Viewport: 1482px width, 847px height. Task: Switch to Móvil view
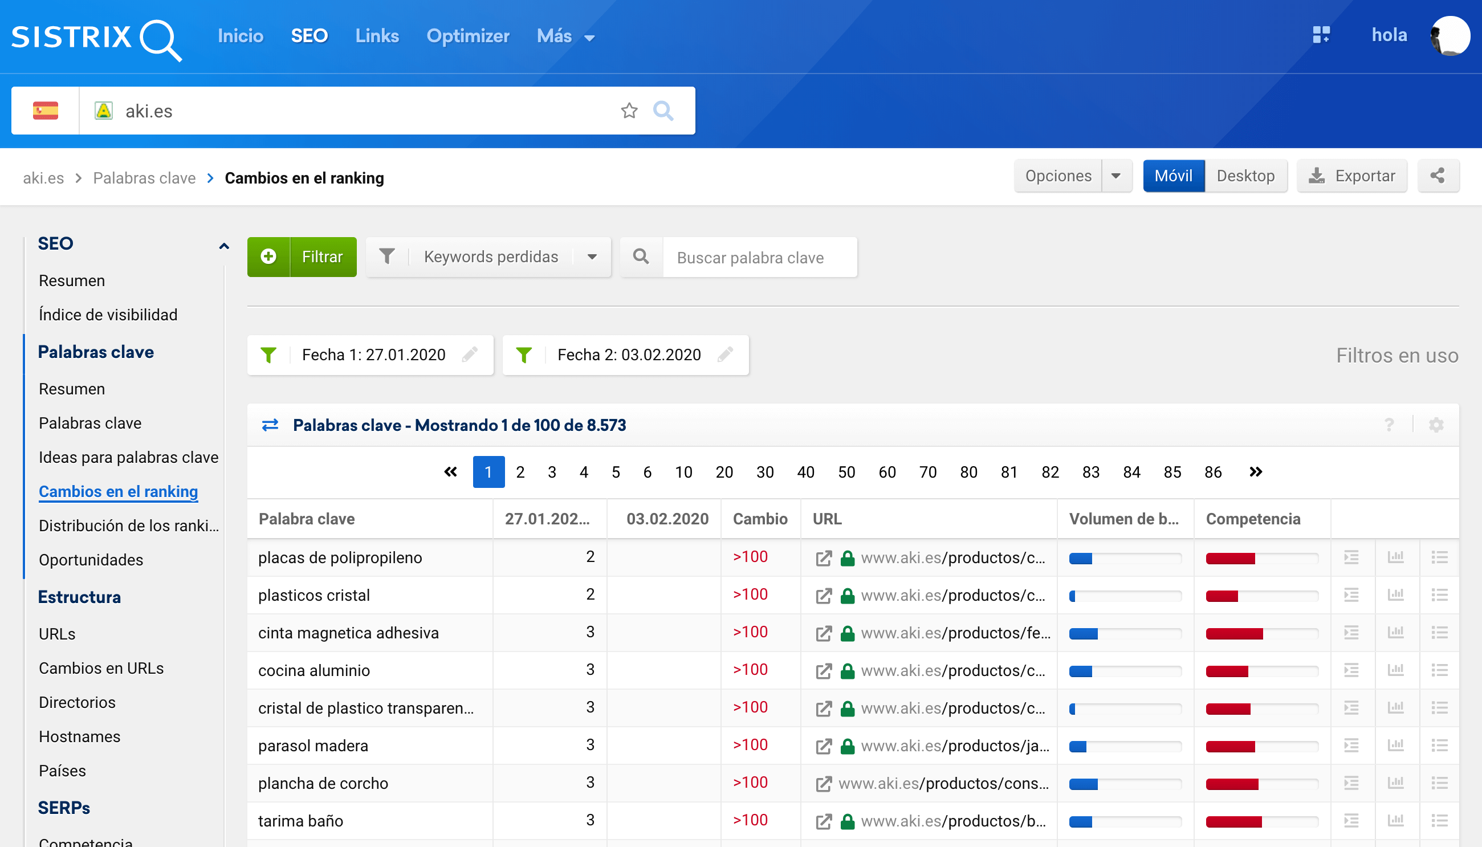pos(1173,176)
